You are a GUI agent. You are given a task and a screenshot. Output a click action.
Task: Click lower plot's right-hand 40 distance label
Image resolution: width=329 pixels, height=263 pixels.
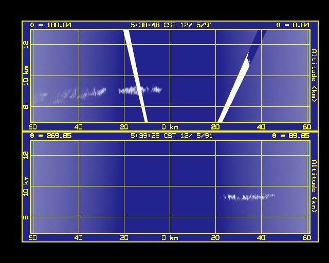(261, 238)
